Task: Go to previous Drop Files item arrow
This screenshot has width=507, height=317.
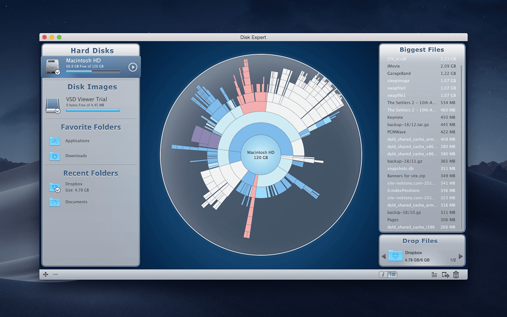Action: (383, 256)
